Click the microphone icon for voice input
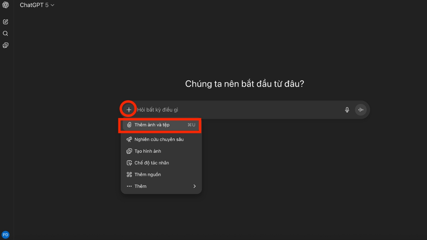The image size is (427, 240). pos(347,110)
